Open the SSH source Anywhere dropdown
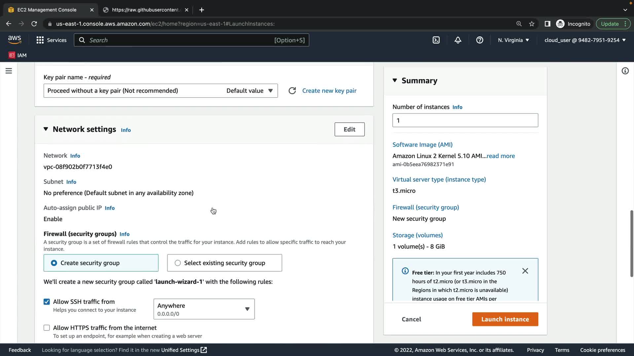Image resolution: width=634 pixels, height=356 pixels. pyautogui.click(x=204, y=309)
